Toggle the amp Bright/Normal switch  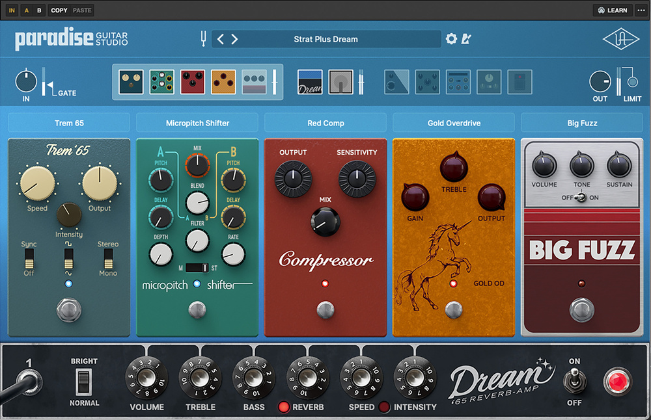pyautogui.click(x=84, y=382)
